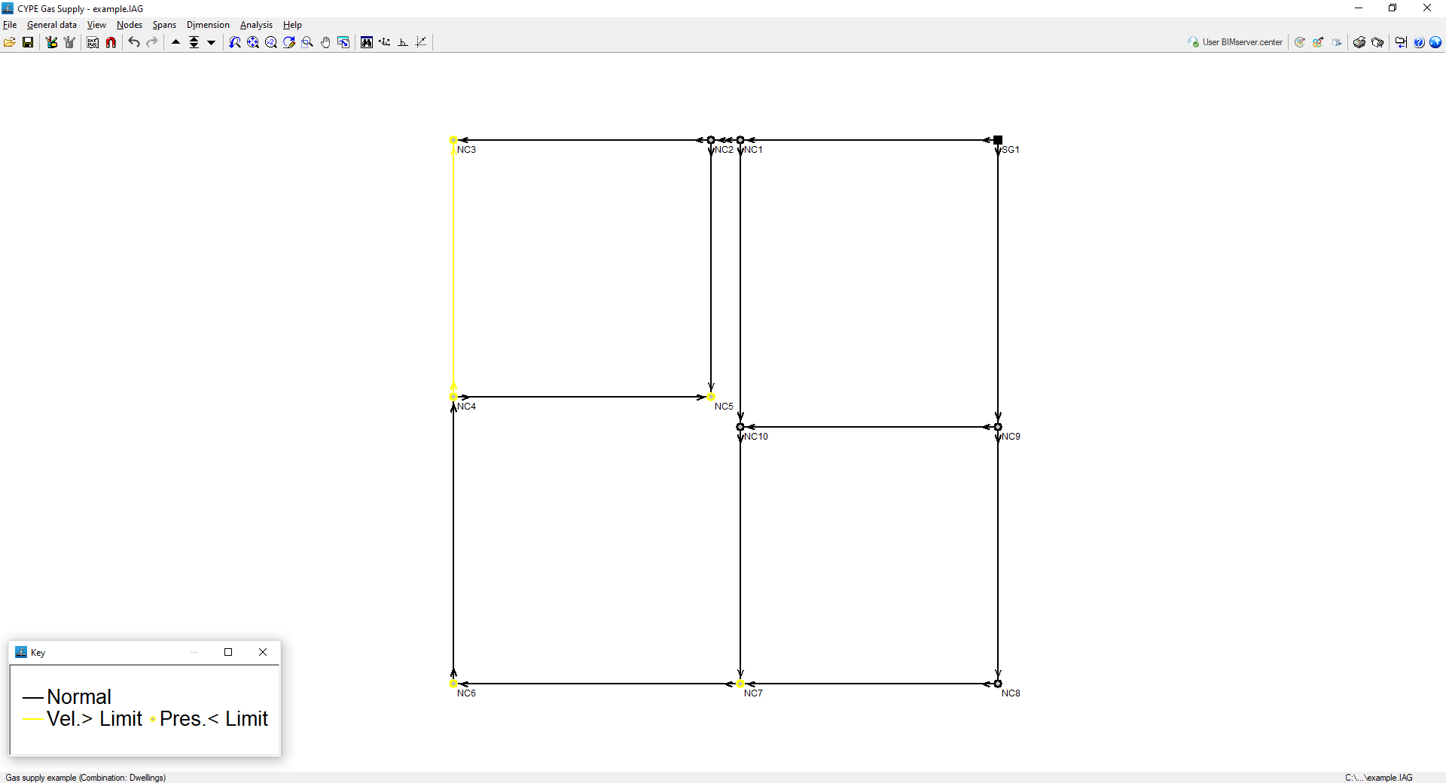1446x783 pixels.
Task: Click the double-triangle with bars toolbar icon
Action: [194, 42]
